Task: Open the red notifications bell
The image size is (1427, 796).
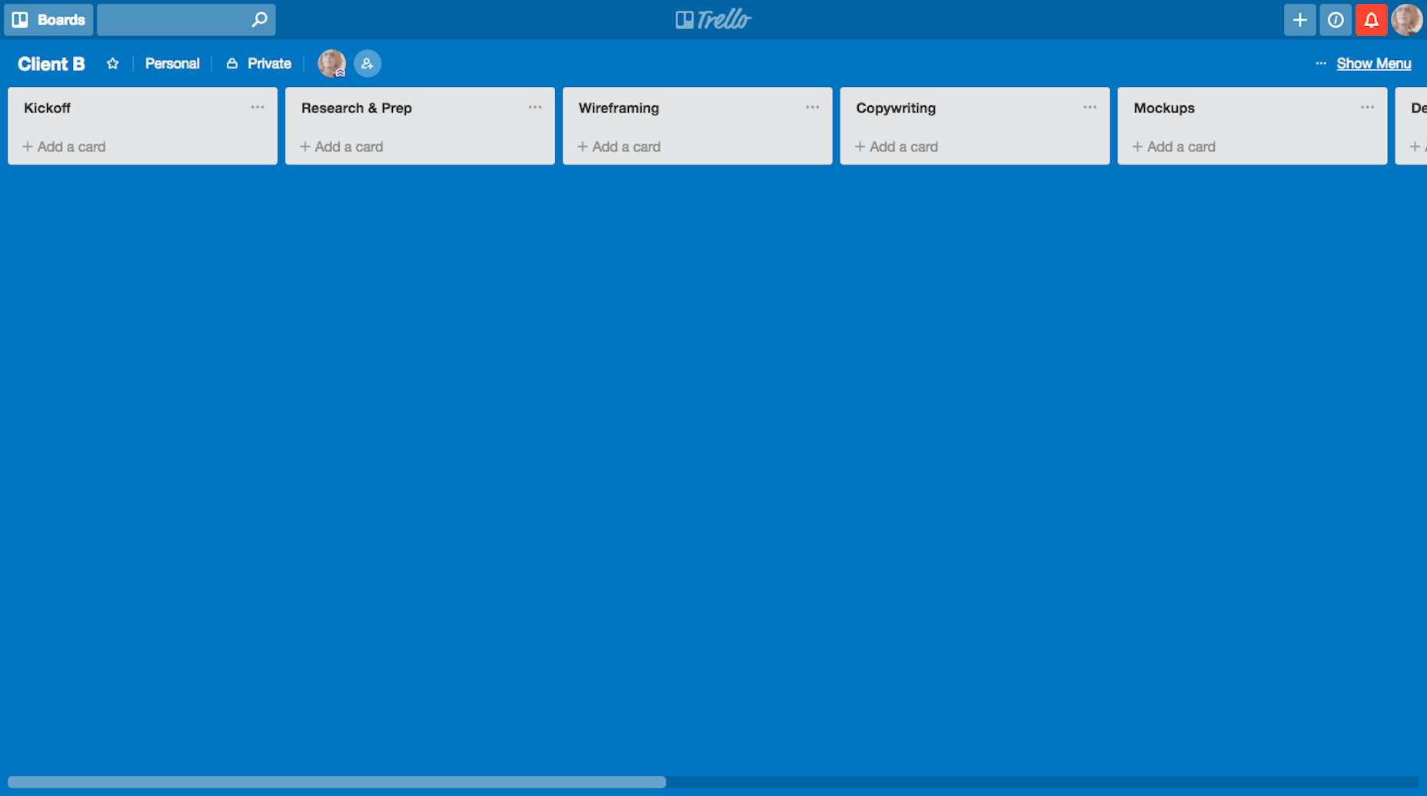Action: pyautogui.click(x=1371, y=20)
